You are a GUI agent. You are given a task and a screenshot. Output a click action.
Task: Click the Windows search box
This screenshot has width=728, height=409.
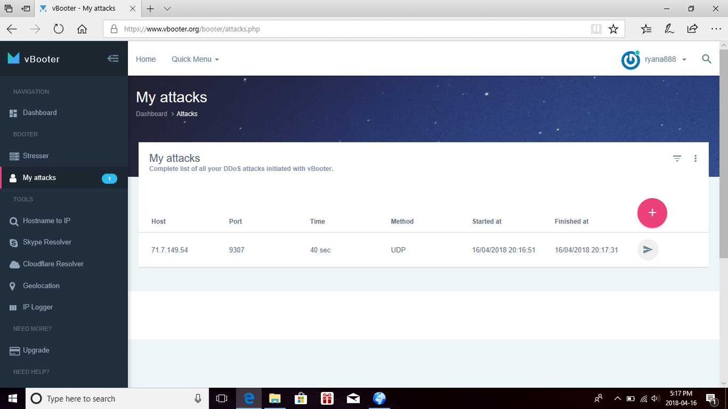click(116, 399)
